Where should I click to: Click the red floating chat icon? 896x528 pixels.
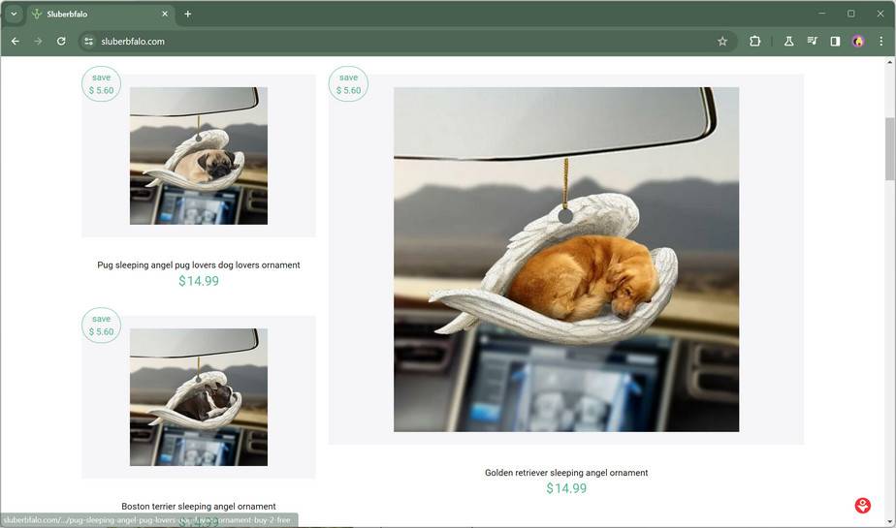coord(863,505)
